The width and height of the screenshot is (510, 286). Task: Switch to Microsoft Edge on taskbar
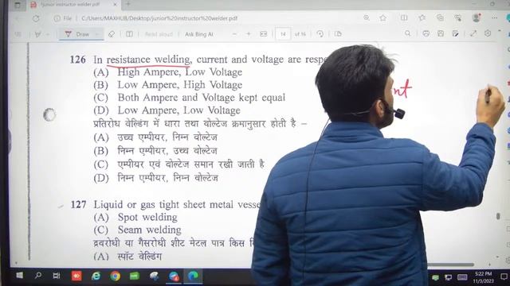pos(193,276)
